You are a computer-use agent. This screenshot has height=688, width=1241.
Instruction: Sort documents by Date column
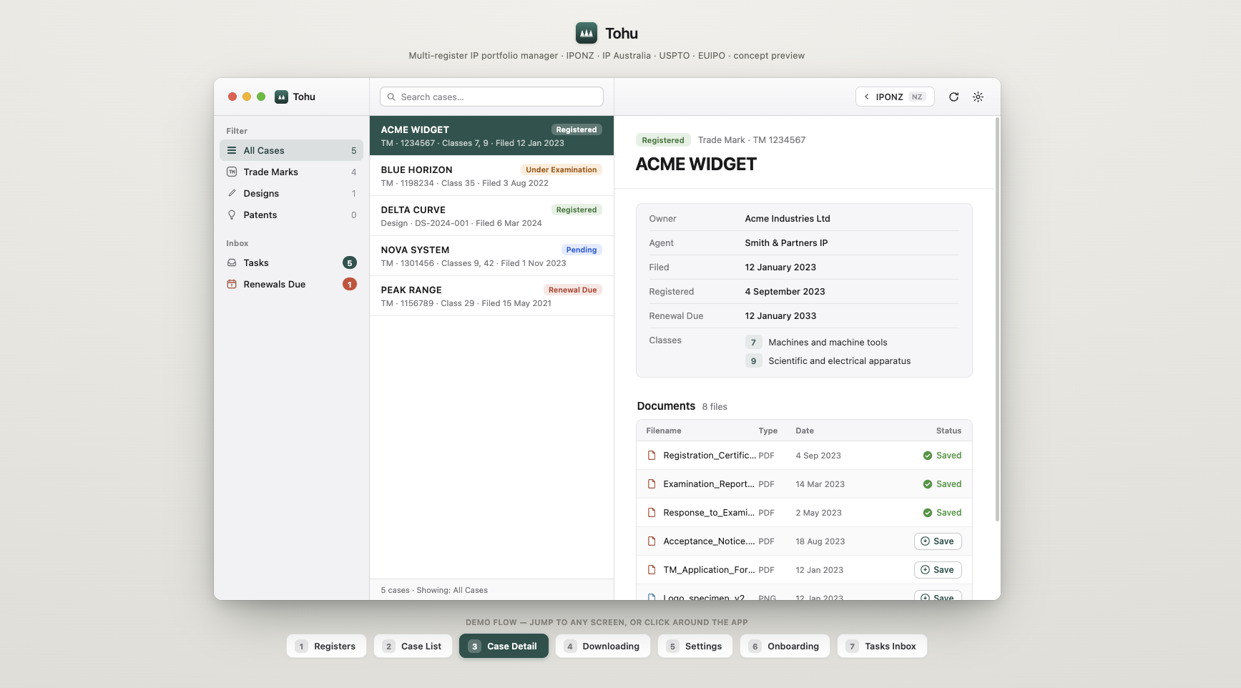click(805, 431)
